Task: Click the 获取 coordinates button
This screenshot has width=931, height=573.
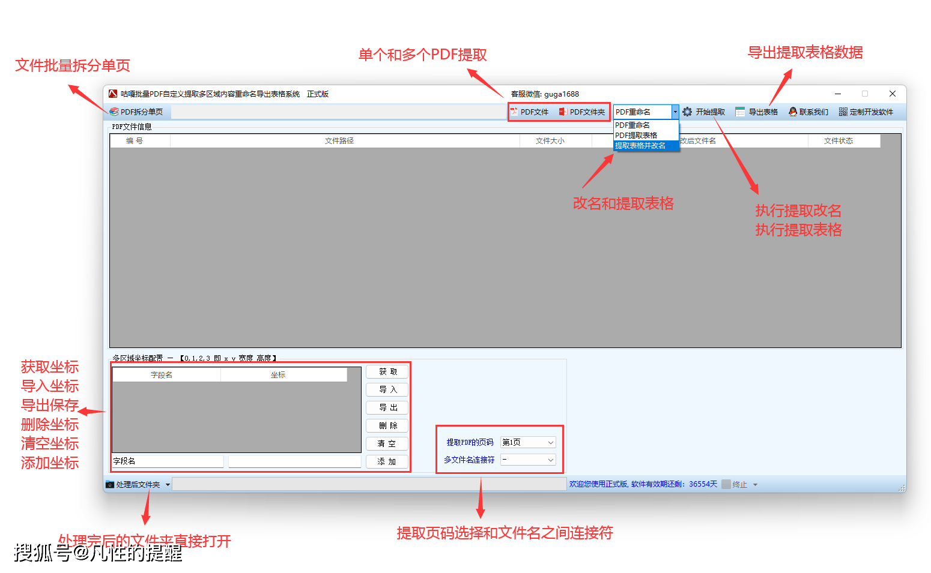Action: pyautogui.click(x=387, y=372)
